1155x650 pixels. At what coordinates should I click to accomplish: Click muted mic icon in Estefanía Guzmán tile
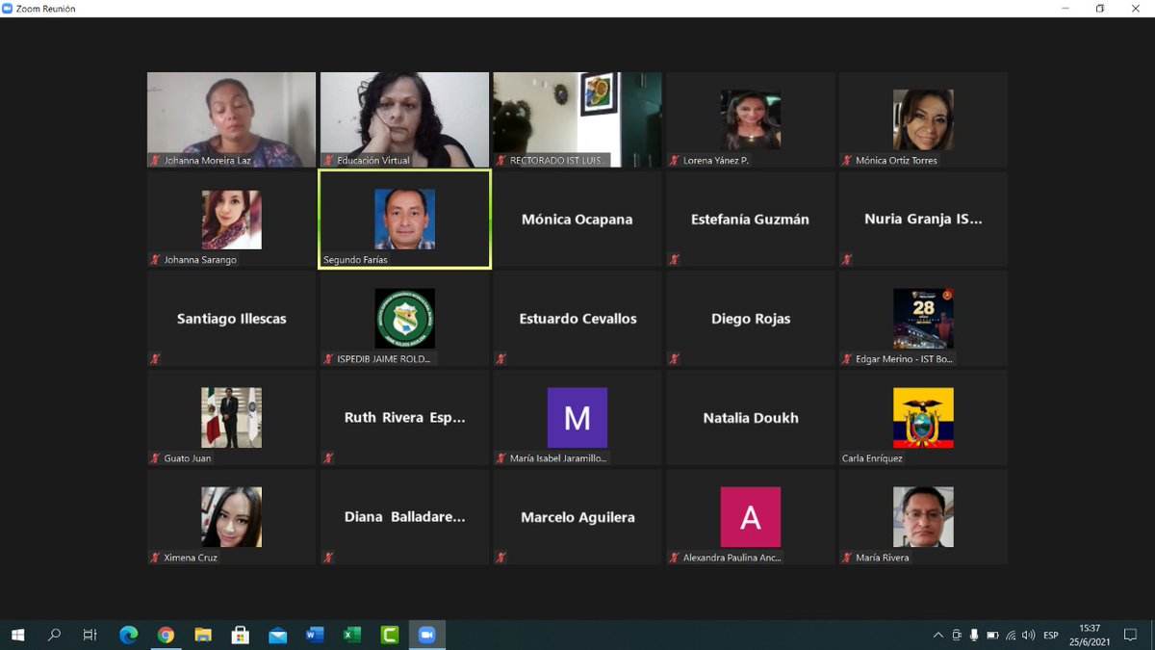(x=675, y=260)
